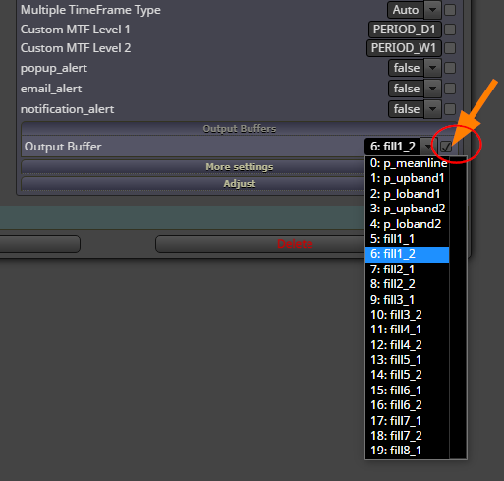Image resolution: width=504 pixels, height=481 pixels.
Task: Open the Multiple TimeFrame Type dropdown arrow
Action: tap(432, 10)
